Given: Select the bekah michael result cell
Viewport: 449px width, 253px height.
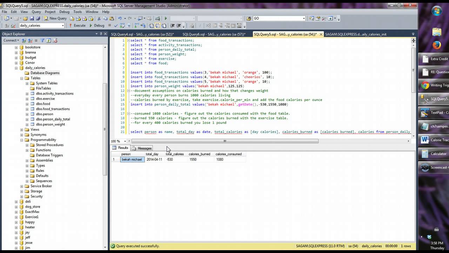Looking at the screenshot, I should [x=132, y=160].
